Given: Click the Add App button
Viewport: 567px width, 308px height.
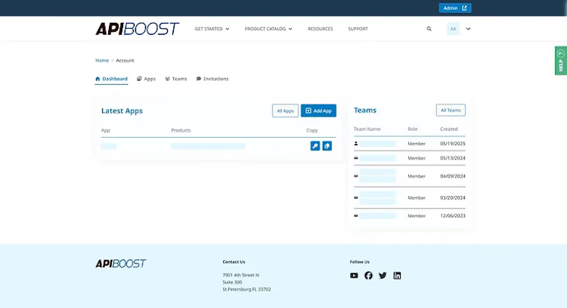Looking at the screenshot, I should point(318,110).
